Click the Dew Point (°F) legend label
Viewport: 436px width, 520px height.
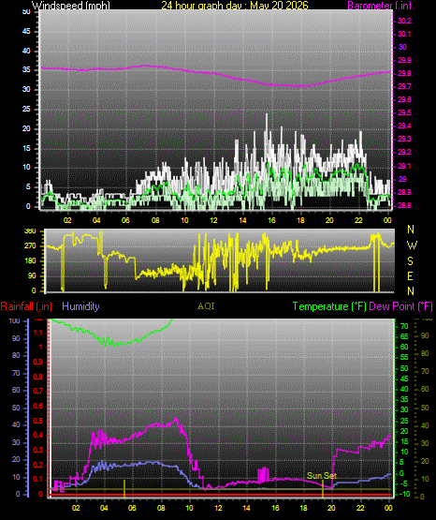400,306
